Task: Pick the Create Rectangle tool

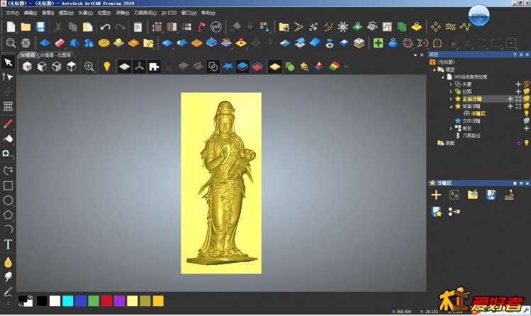Action: [x=8, y=185]
